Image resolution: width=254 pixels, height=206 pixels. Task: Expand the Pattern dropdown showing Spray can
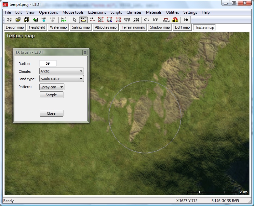[x=52, y=87]
